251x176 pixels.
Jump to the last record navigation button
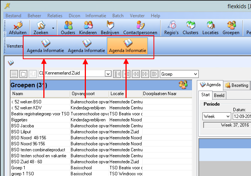(154, 74)
